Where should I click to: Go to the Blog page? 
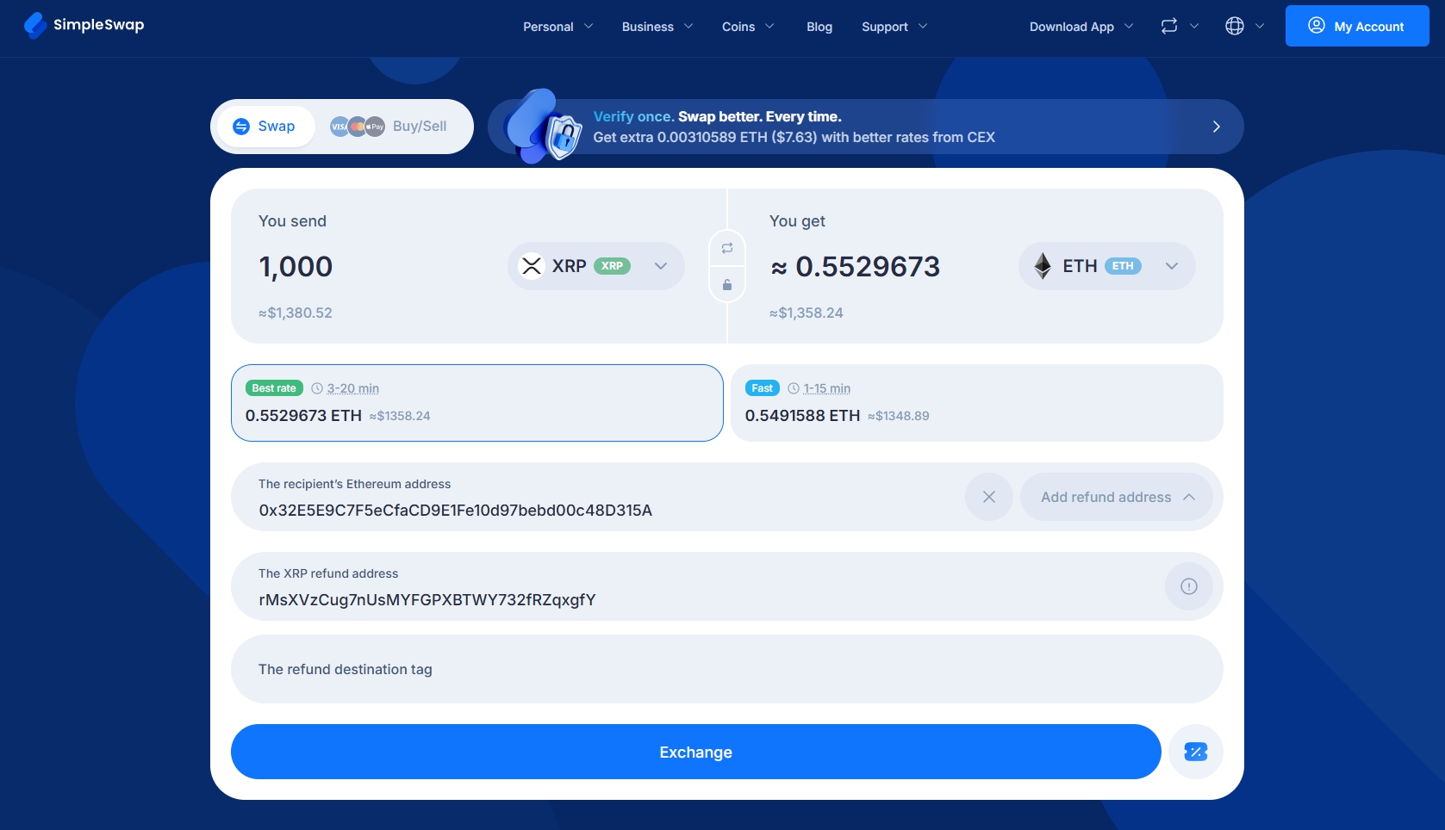pyautogui.click(x=819, y=27)
